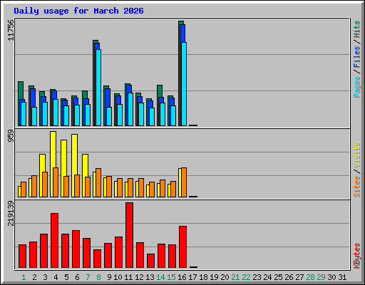Click day label 4 on the x-axis
Screen dimensions: 365x285
click(x=56, y=277)
